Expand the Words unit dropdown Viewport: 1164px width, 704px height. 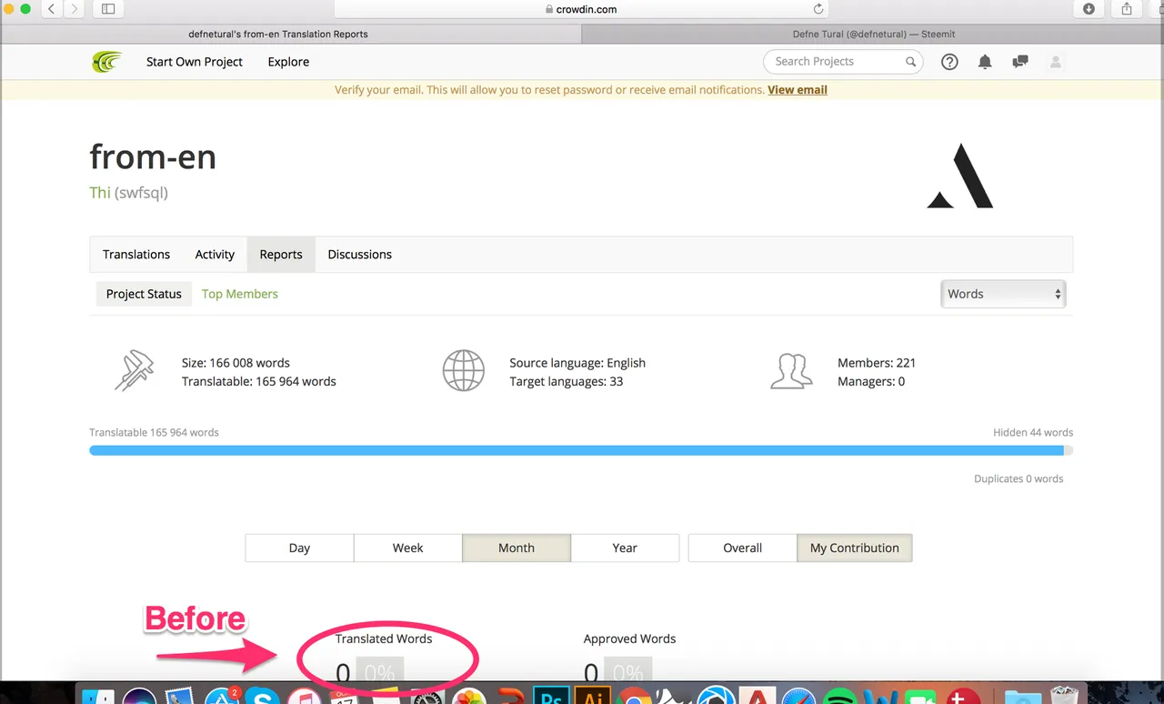click(x=1003, y=294)
